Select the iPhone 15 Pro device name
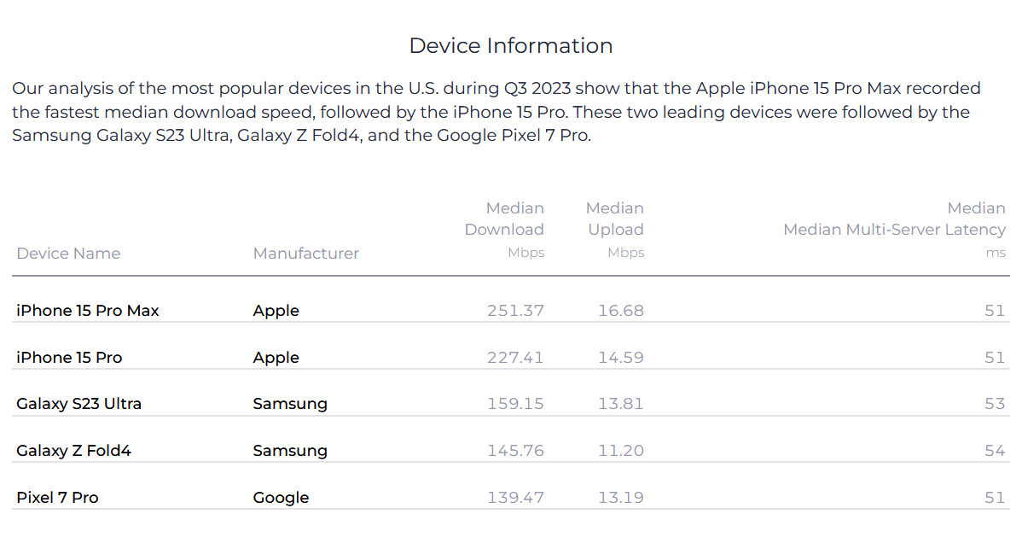This screenshot has width=1022, height=549. pos(69,358)
